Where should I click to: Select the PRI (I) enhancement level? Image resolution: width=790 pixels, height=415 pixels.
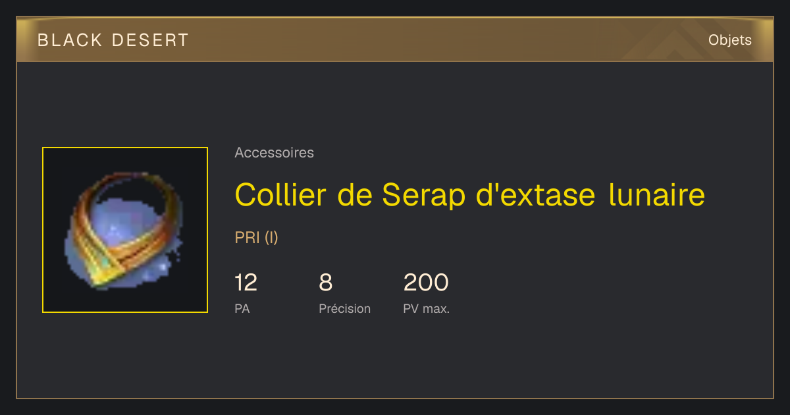click(x=256, y=238)
